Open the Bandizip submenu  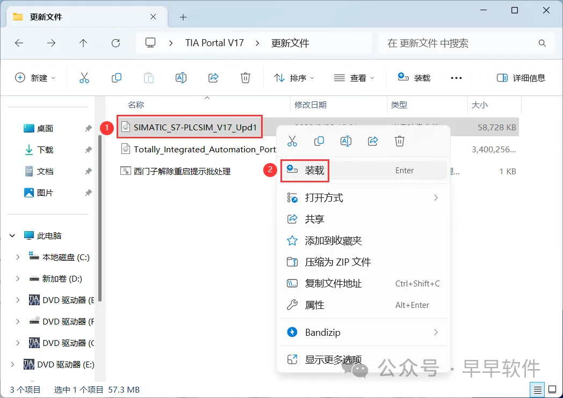(363, 333)
